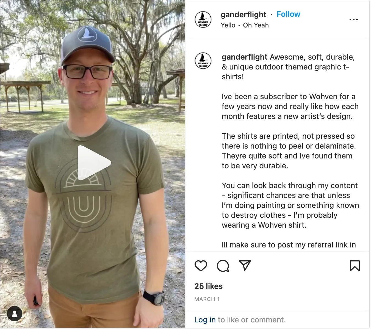This screenshot has height=329, width=371.
Task: Click Log in link
Action: 205,320
